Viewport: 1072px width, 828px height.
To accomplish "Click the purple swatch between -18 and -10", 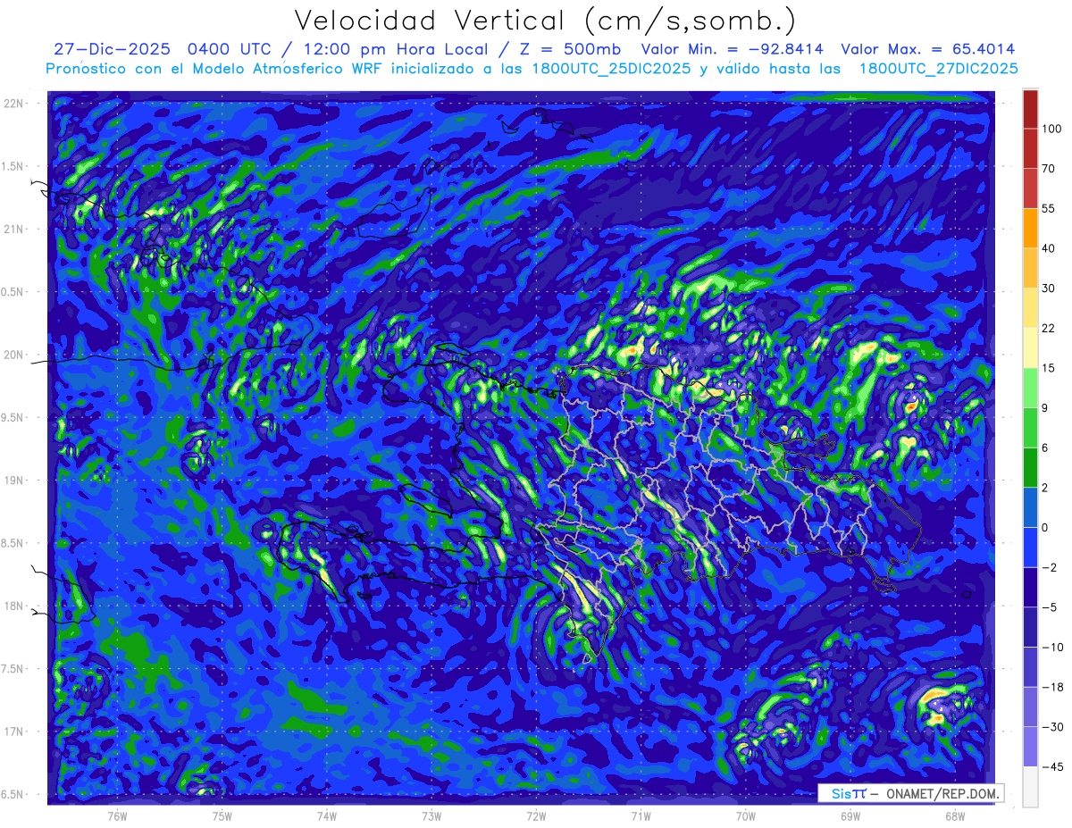I will click(1030, 666).
